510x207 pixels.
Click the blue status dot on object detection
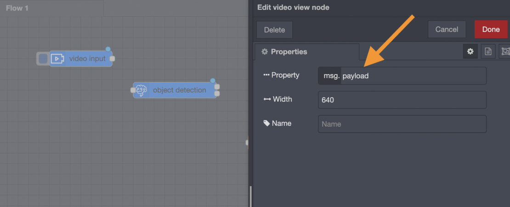(213, 80)
